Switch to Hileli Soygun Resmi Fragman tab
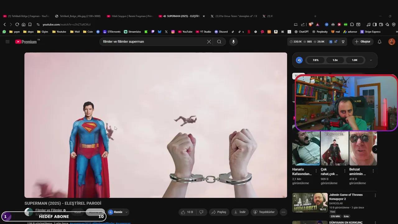 coord(130,16)
